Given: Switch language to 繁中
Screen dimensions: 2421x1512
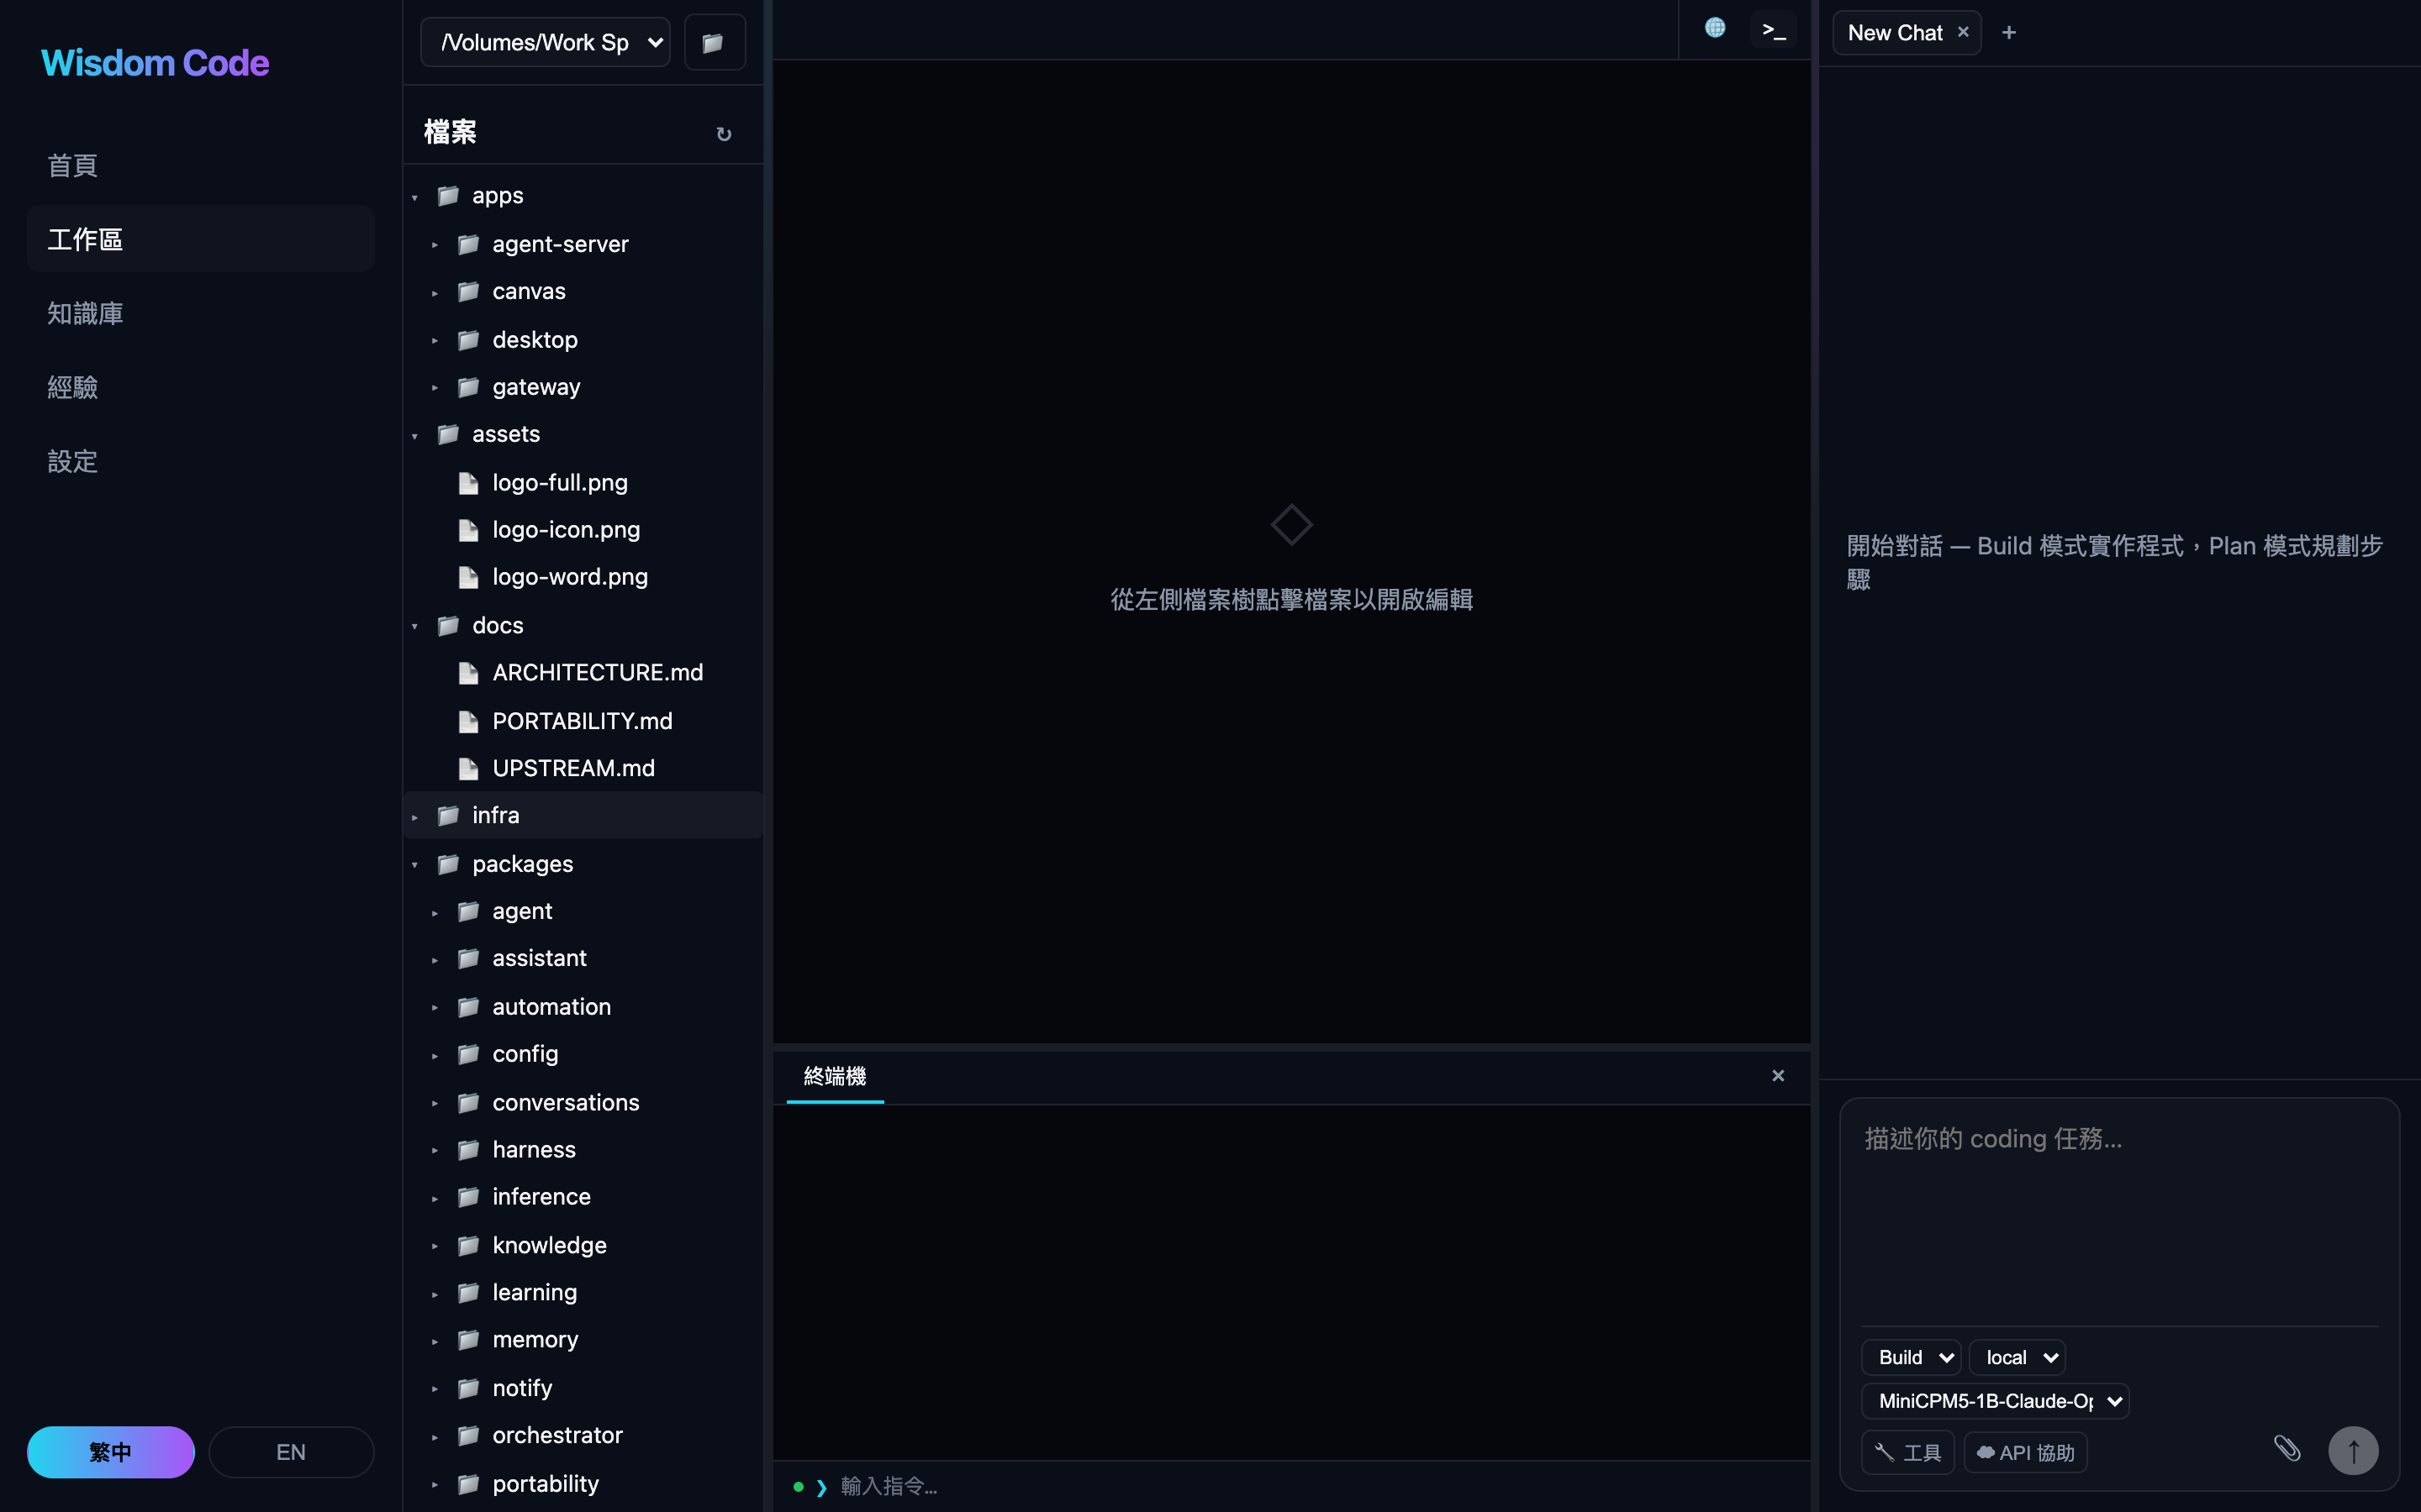Looking at the screenshot, I should tap(111, 1452).
